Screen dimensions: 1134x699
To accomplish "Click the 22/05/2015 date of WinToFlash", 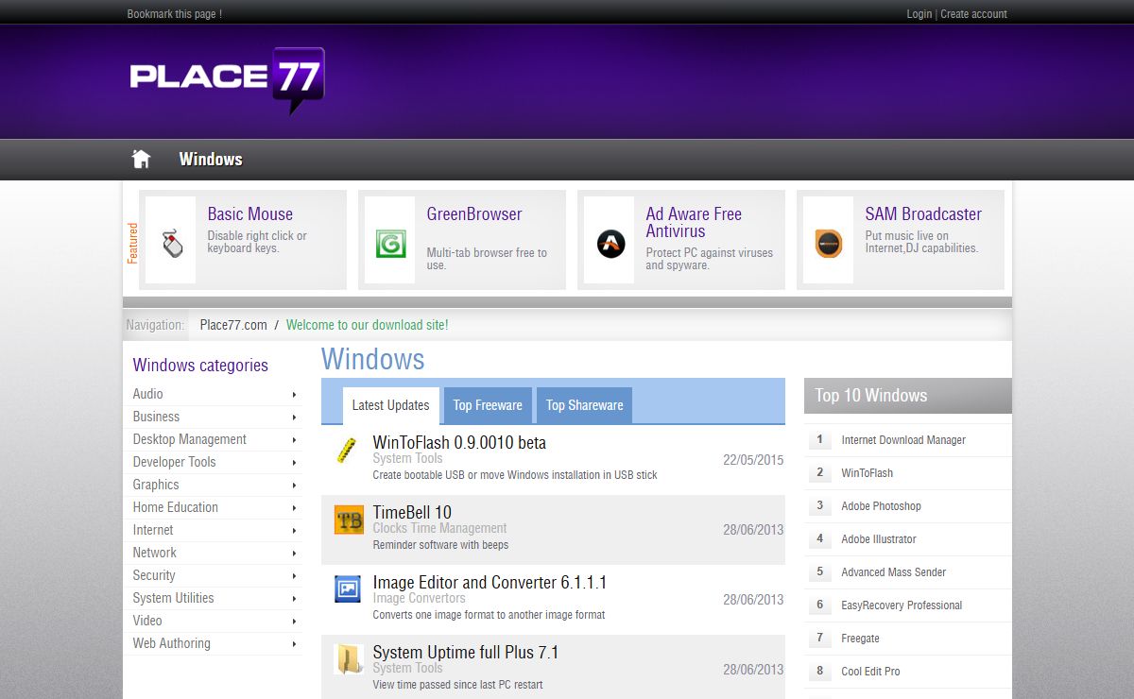I will pos(753,460).
